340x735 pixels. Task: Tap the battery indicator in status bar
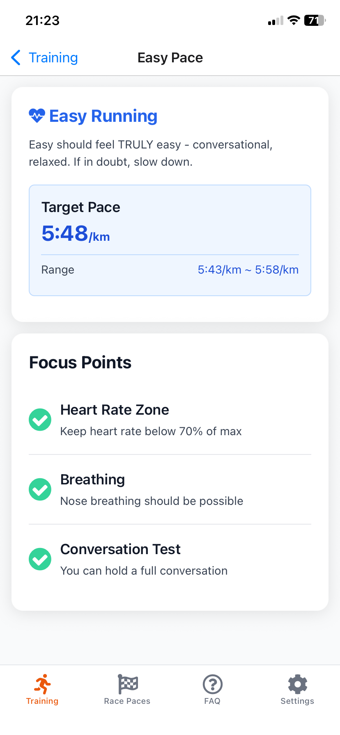pos(315,21)
